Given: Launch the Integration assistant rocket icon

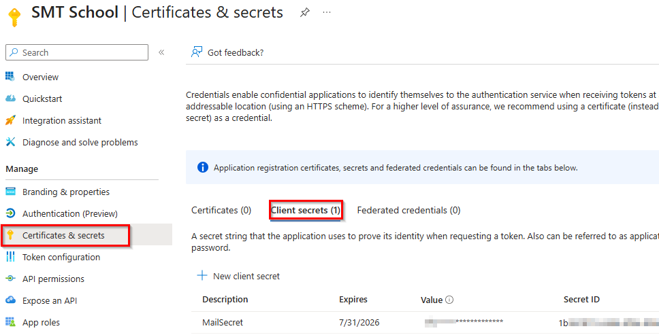Looking at the screenshot, I should click(10, 120).
